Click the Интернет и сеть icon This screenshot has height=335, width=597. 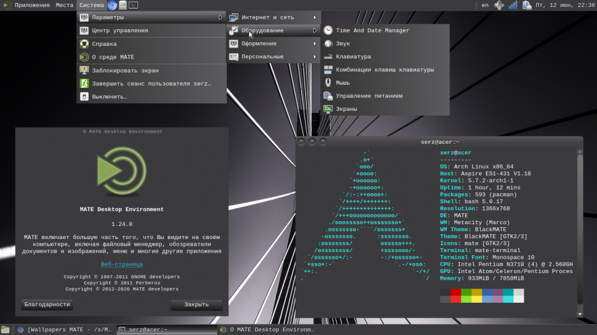coord(234,17)
